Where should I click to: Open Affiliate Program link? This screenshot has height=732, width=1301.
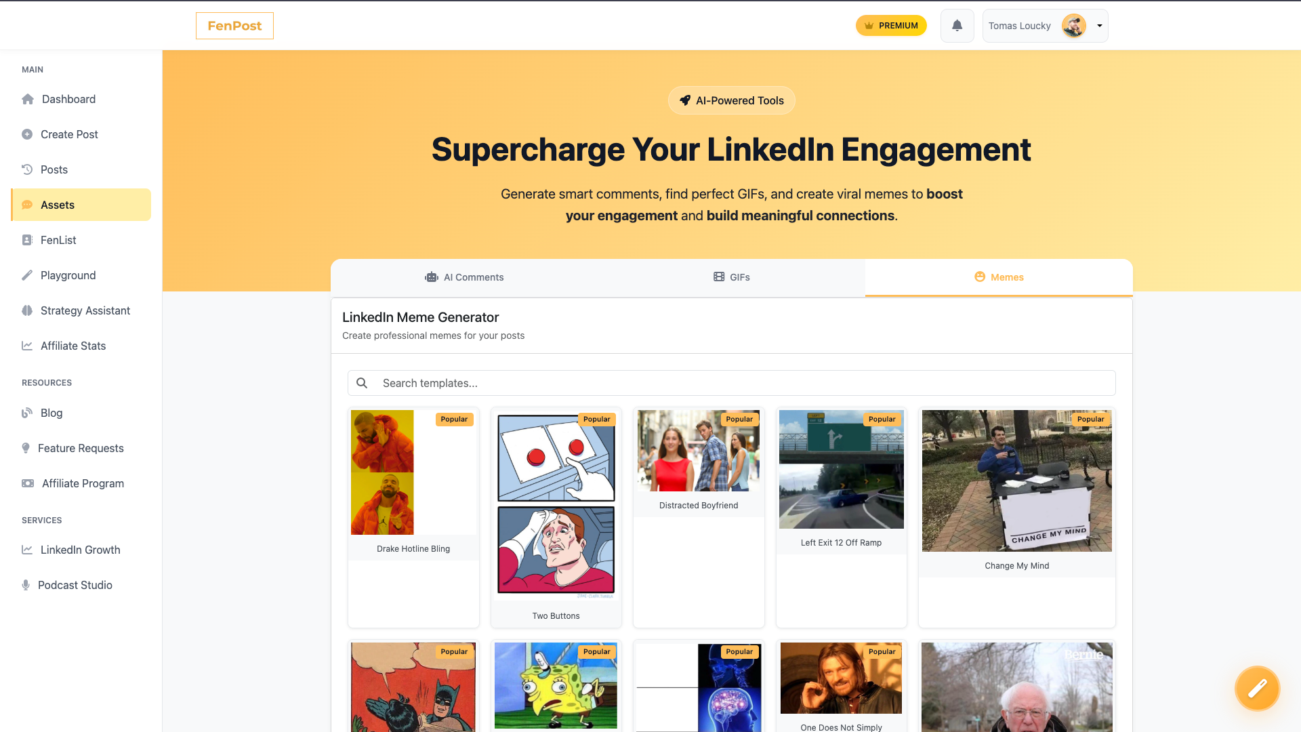pos(81,483)
